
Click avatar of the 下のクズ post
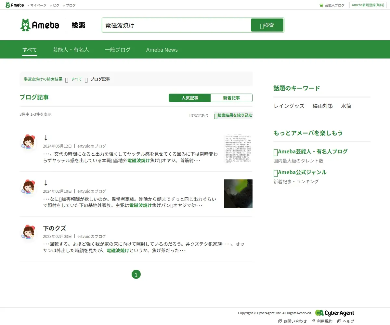pos(29,232)
